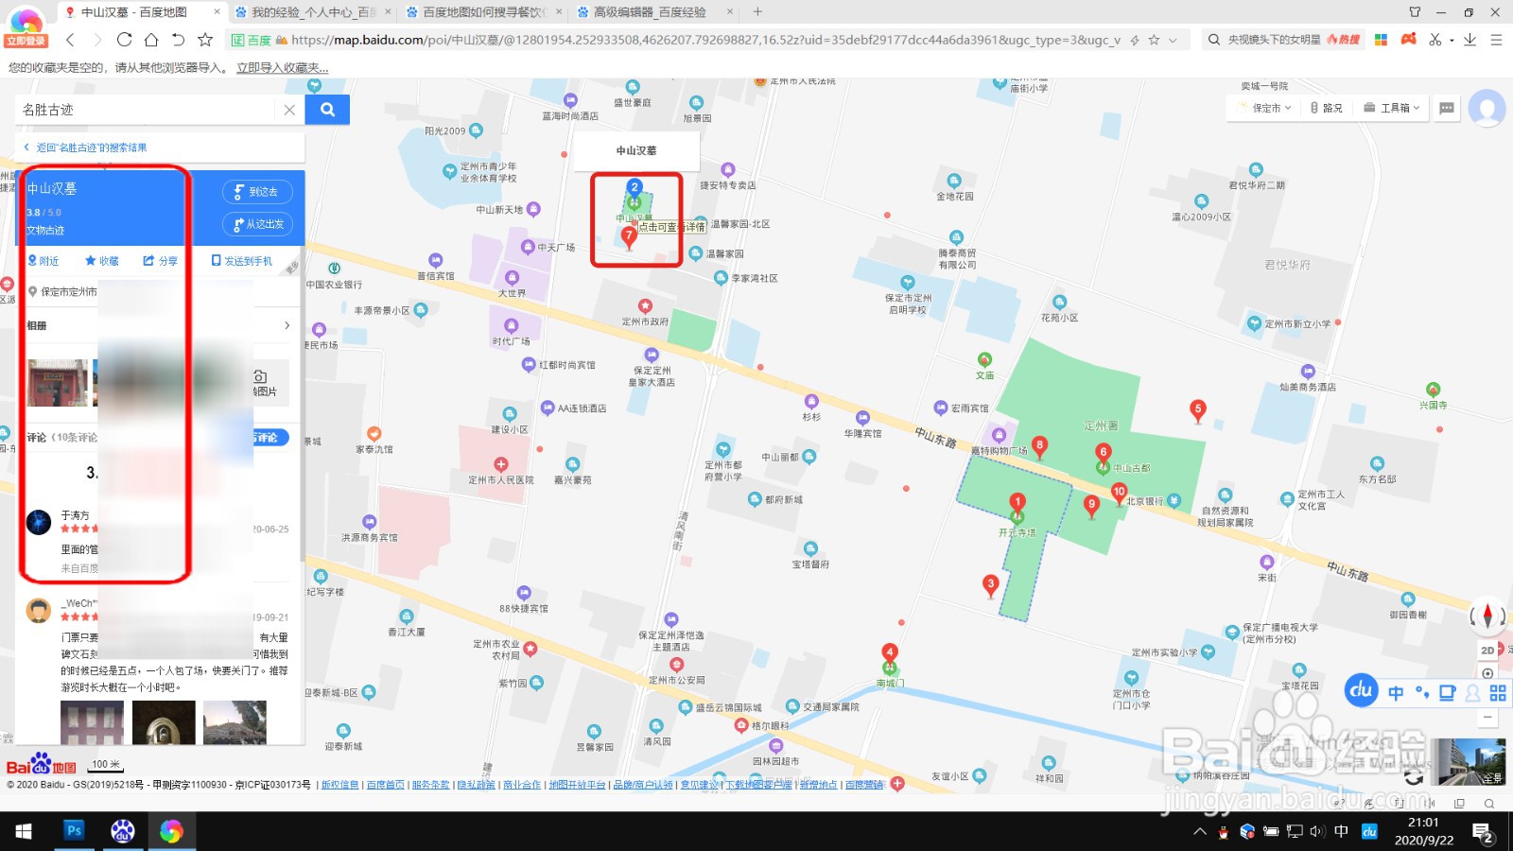
Task: Click the user avatar on map
Action: [1487, 108]
